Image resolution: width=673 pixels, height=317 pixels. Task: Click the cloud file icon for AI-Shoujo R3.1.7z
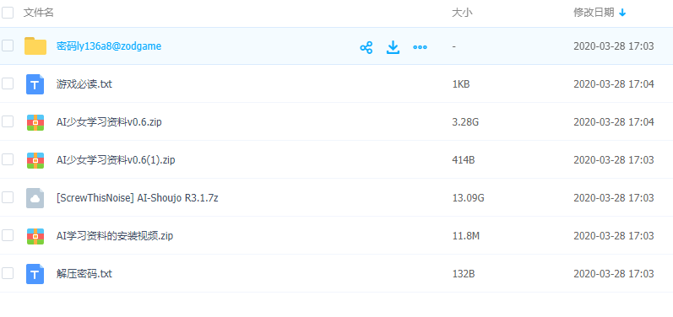(x=35, y=198)
